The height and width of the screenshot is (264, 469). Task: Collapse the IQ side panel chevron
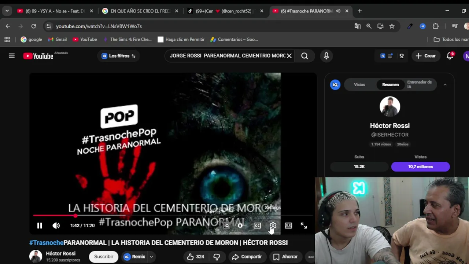pyautogui.click(x=445, y=85)
